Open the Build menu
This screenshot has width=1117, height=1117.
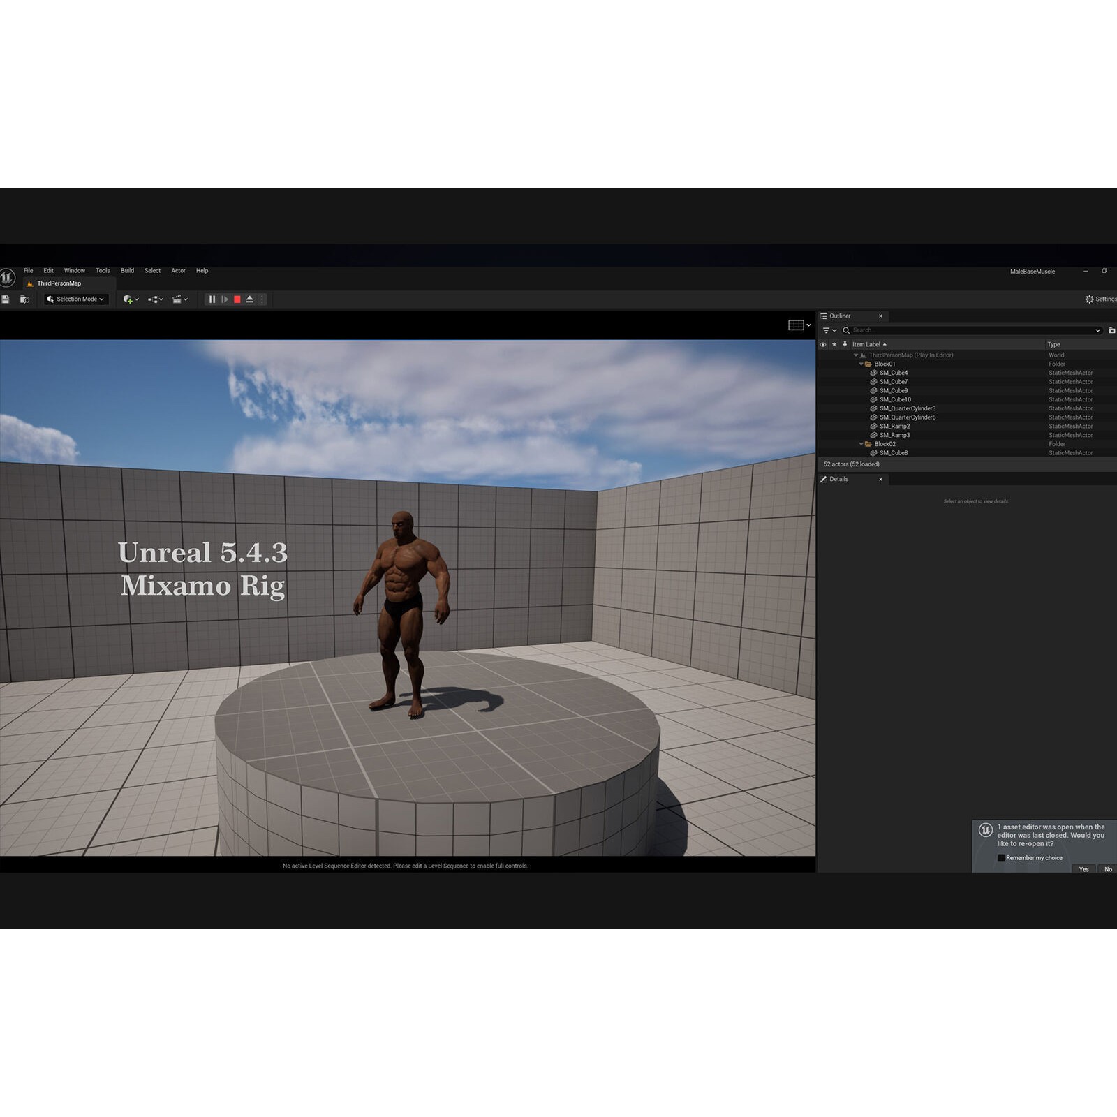click(x=127, y=271)
